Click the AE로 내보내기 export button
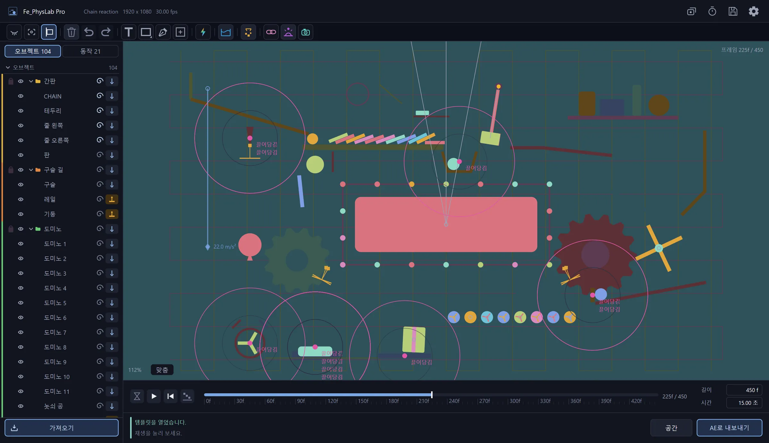769x443 pixels. click(730, 428)
